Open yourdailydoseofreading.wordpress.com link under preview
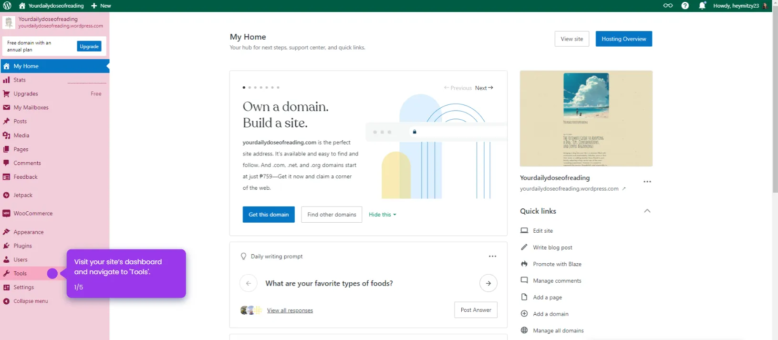778x340 pixels. pos(572,189)
